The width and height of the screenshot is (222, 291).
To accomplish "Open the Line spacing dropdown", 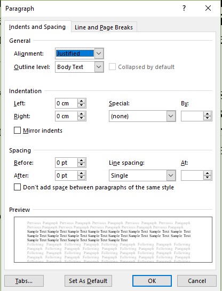I will (x=171, y=175).
